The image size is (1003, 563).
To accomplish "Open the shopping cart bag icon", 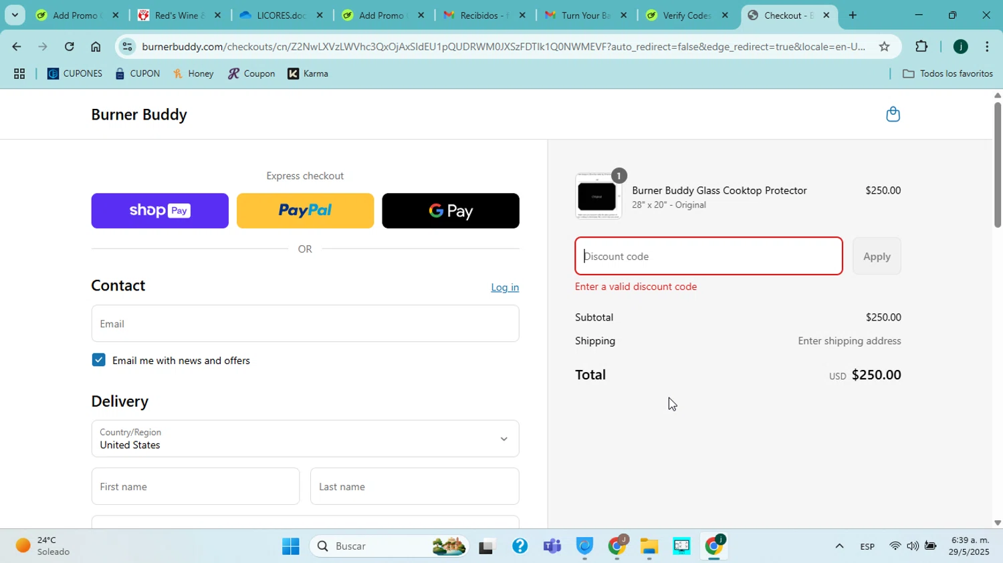I will [893, 114].
